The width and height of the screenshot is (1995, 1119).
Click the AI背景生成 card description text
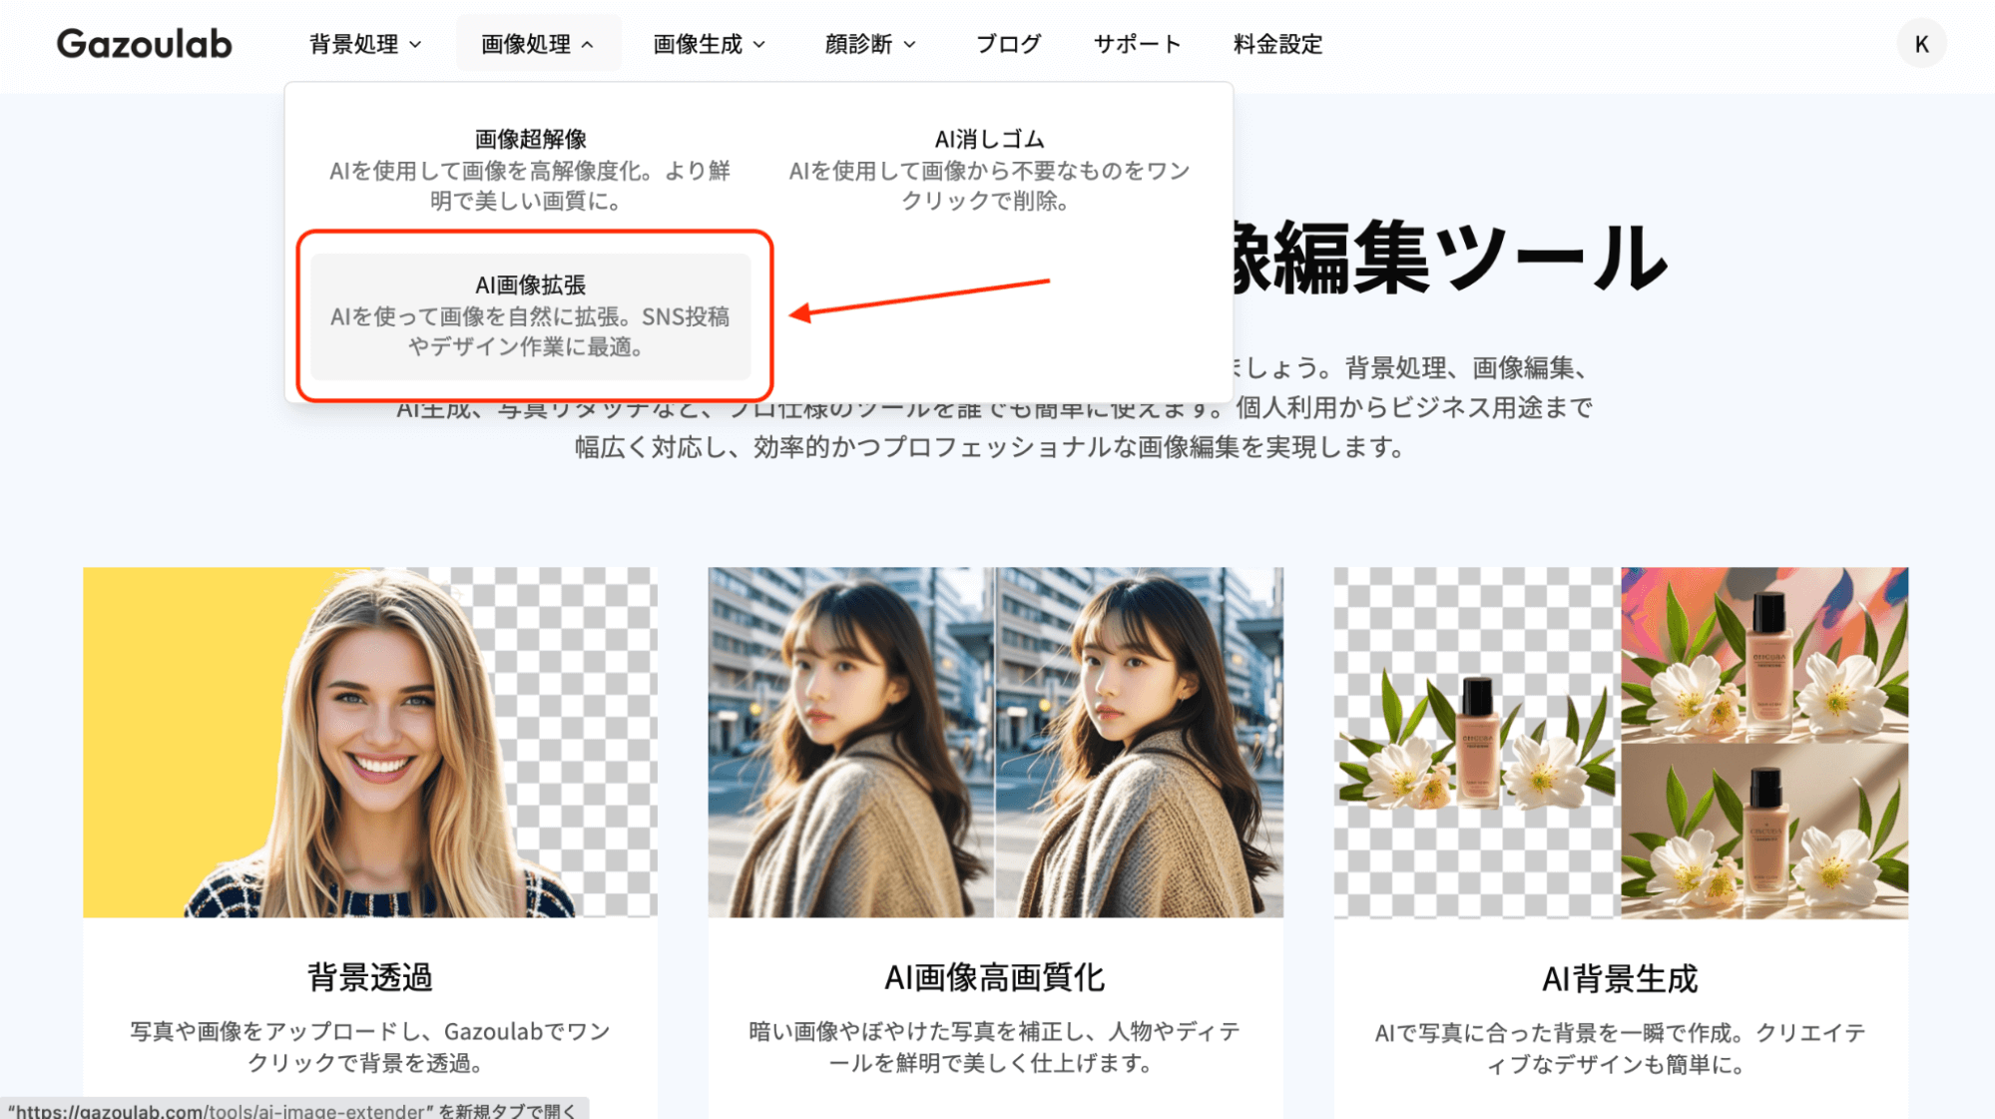click(x=1620, y=1048)
